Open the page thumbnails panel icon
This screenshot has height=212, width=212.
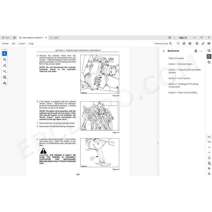point(209,62)
